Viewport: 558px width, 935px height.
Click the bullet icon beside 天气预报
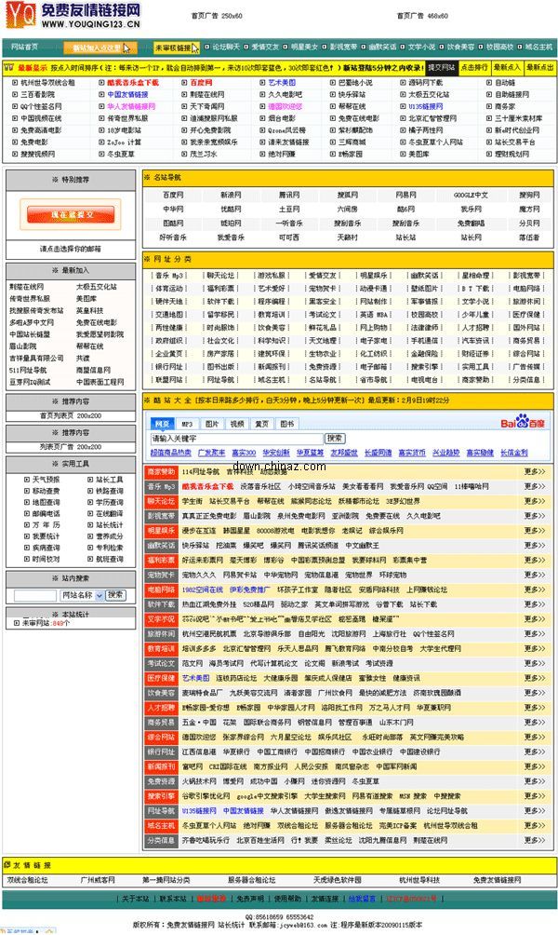pyautogui.click(x=27, y=480)
